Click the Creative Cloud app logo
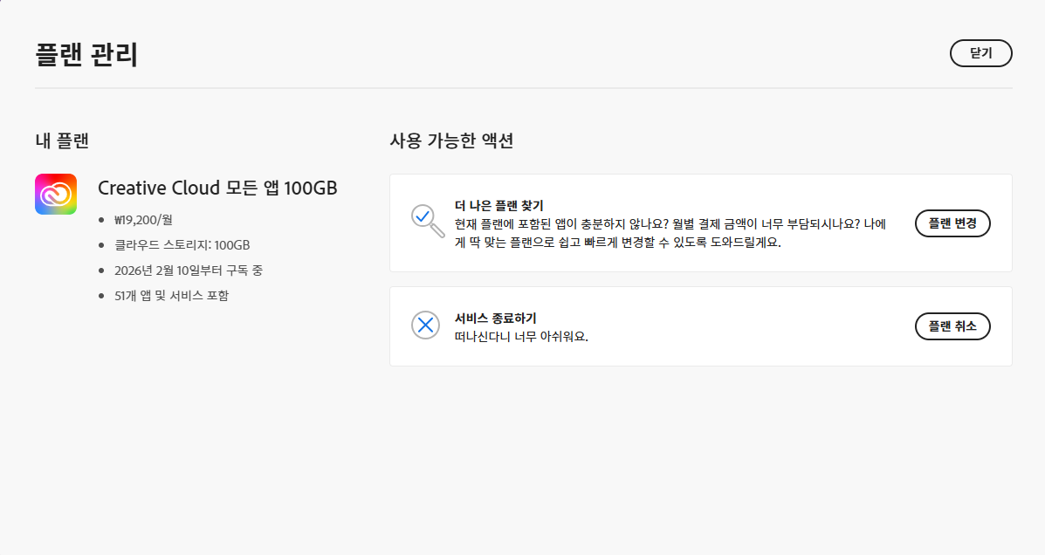The image size is (1045, 555). coord(56,194)
